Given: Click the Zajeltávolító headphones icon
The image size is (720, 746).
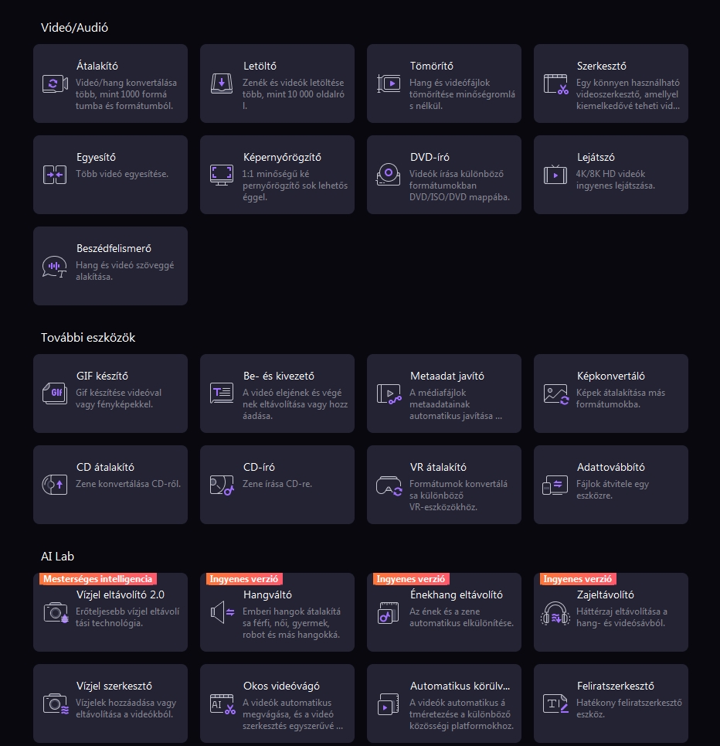Looking at the screenshot, I should 555,612.
